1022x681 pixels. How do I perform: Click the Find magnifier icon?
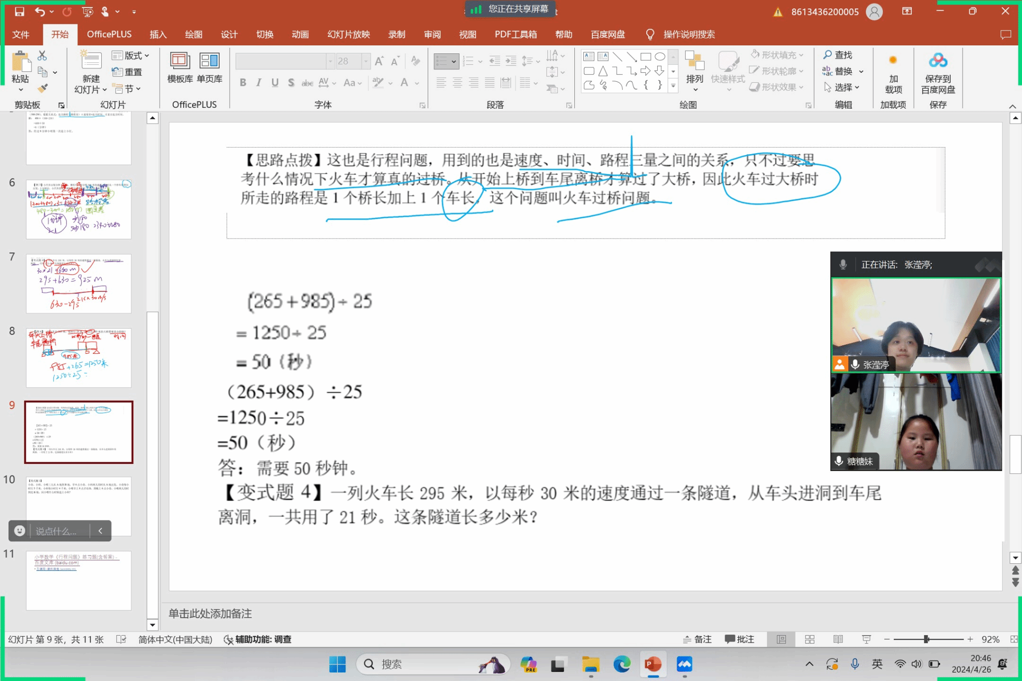point(828,54)
